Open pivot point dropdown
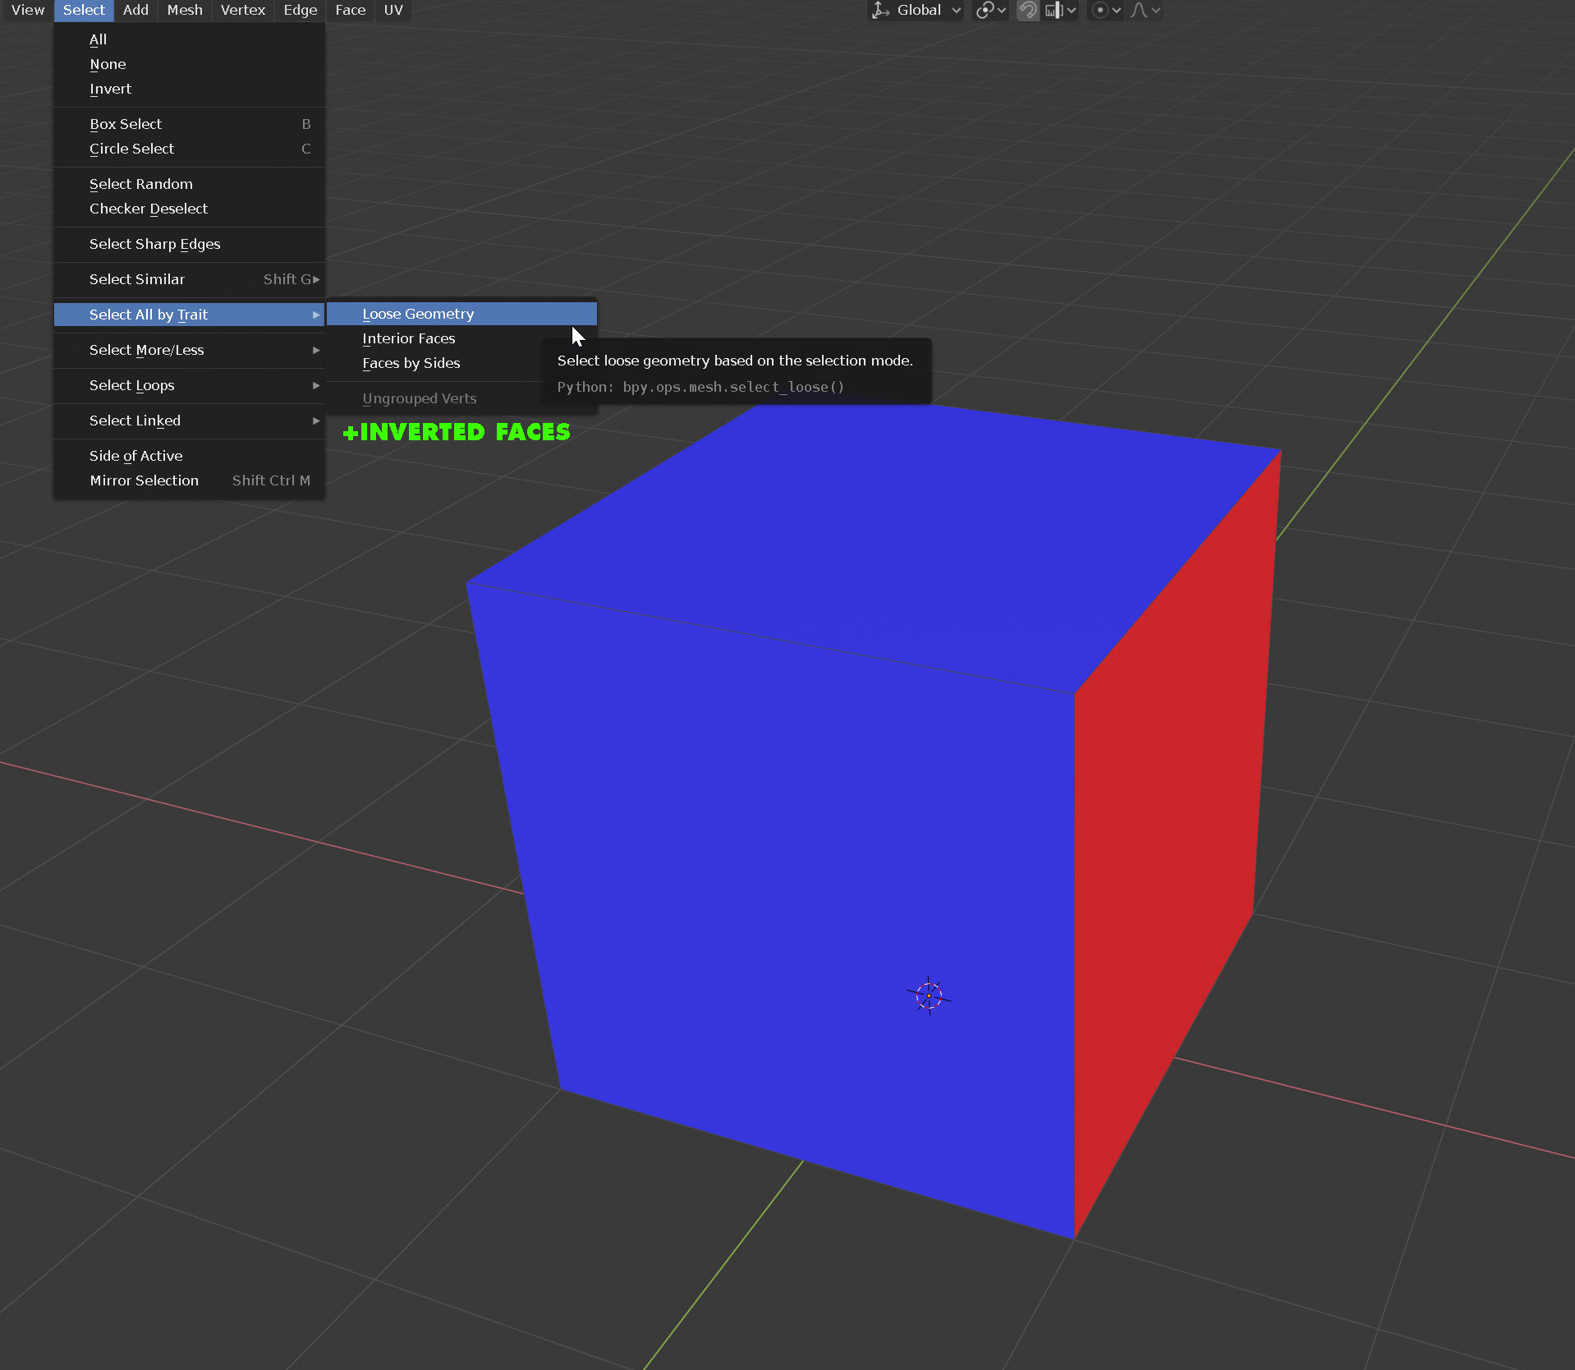This screenshot has width=1575, height=1370. [990, 10]
